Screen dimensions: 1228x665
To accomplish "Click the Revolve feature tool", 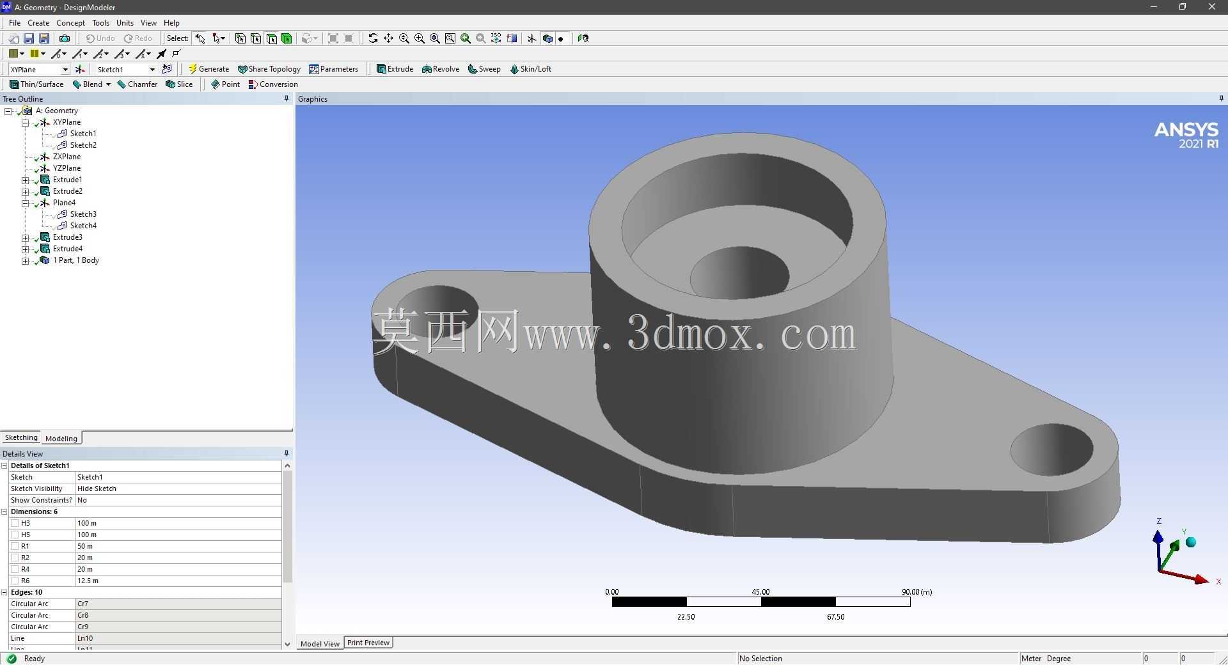I will tap(441, 69).
